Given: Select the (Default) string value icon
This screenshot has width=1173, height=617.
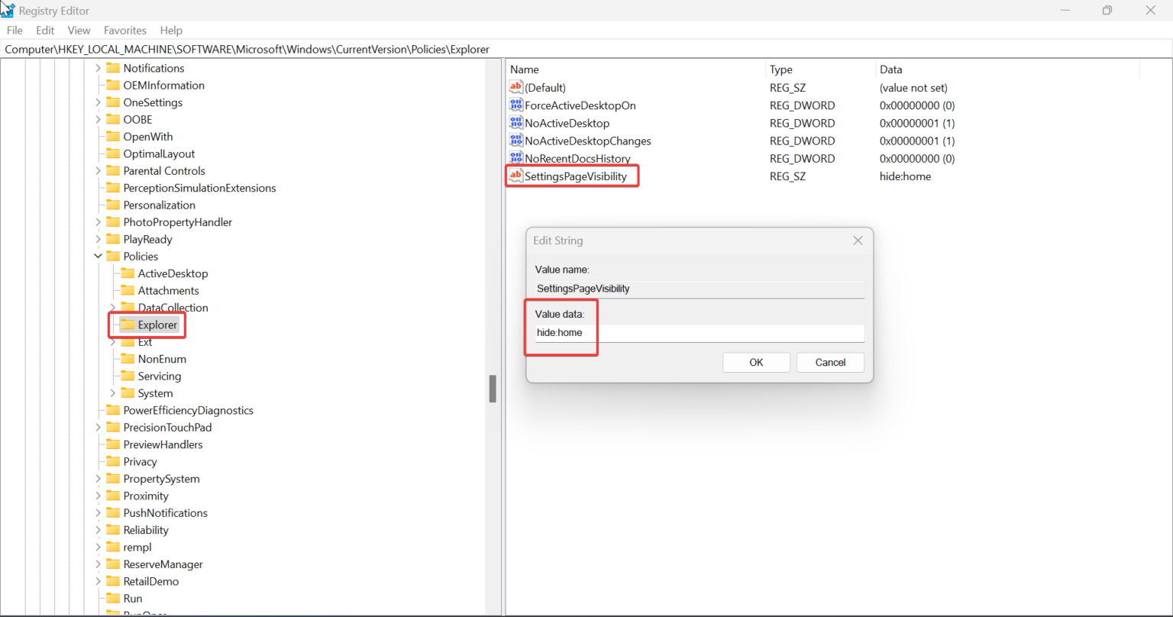Looking at the screenshot, I should click(515, 87).
